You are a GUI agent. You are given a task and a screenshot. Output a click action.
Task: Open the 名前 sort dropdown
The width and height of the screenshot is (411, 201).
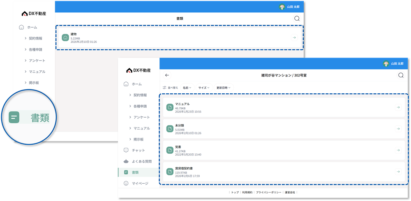[x=187, y=88]
